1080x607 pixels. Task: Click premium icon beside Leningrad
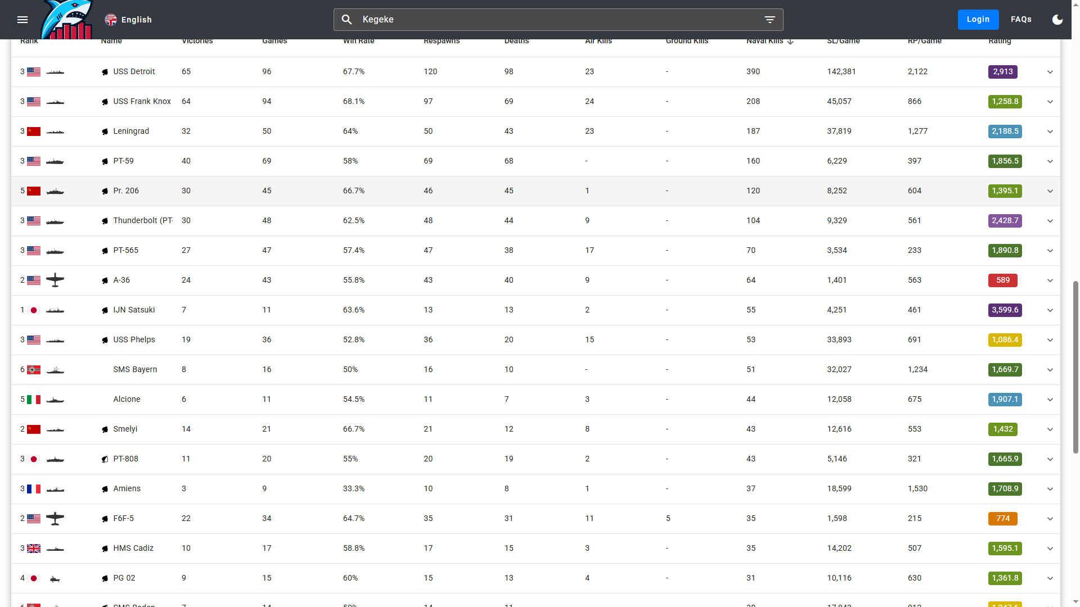[x=105, y=132]
